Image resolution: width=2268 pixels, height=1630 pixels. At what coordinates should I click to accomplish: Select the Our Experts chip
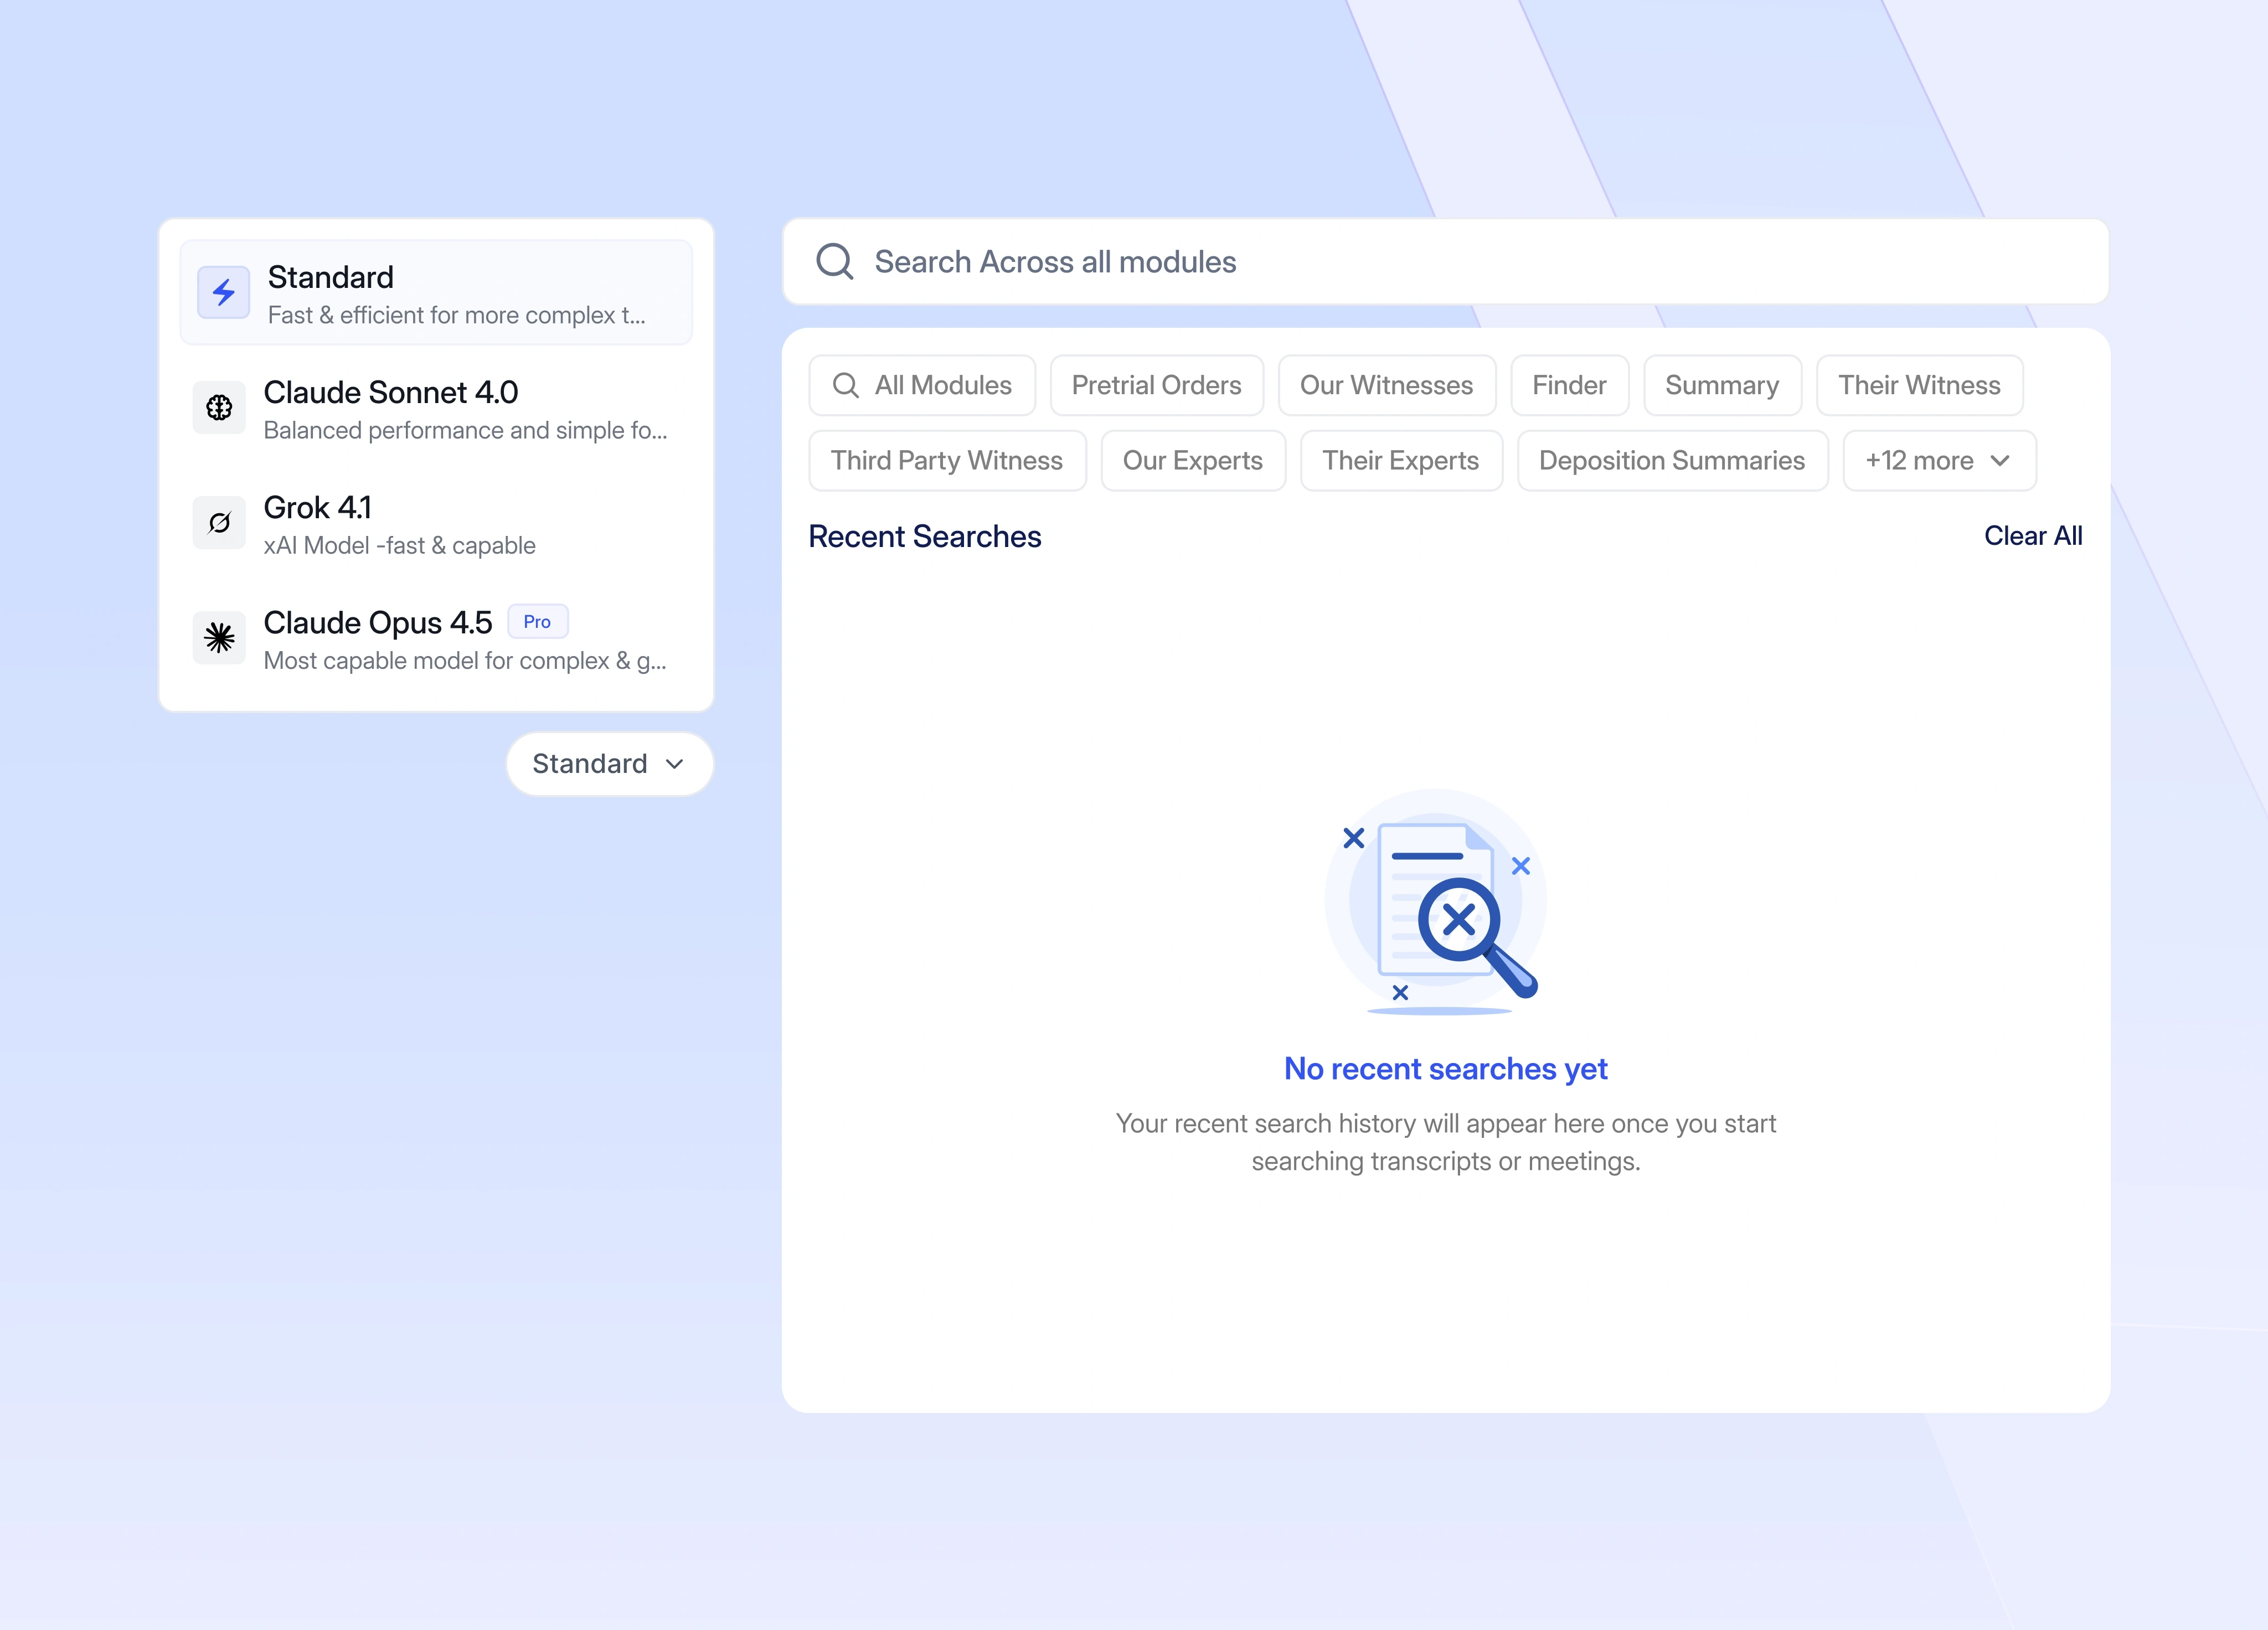1193,461
